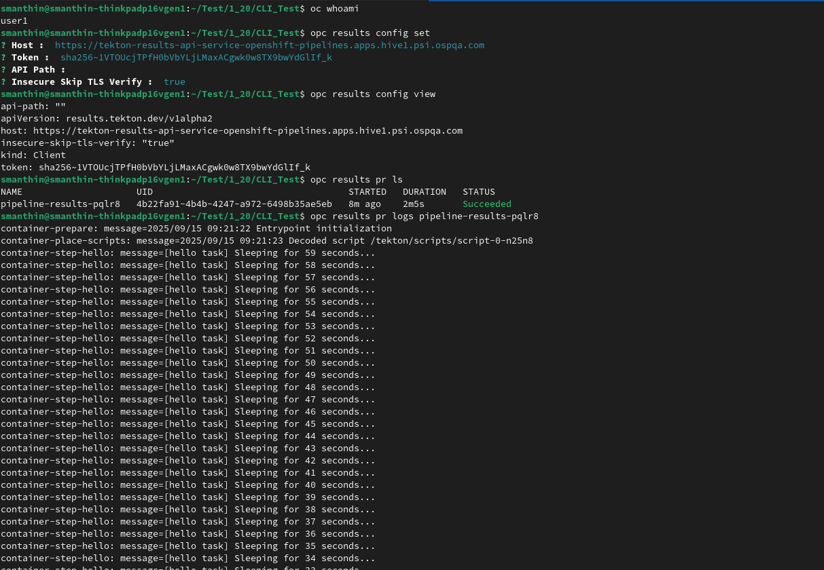Click the 'Sleeping for 45 seconds' log line
Image resolution: width=824 pixels, height=570 pixels.
click(188, 424)
